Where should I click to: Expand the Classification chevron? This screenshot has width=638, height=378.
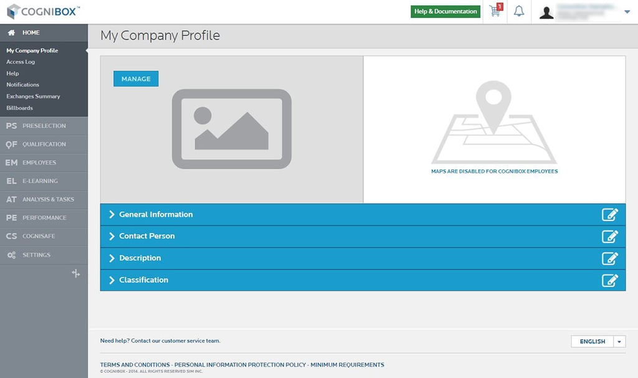(x=112, y=280)
